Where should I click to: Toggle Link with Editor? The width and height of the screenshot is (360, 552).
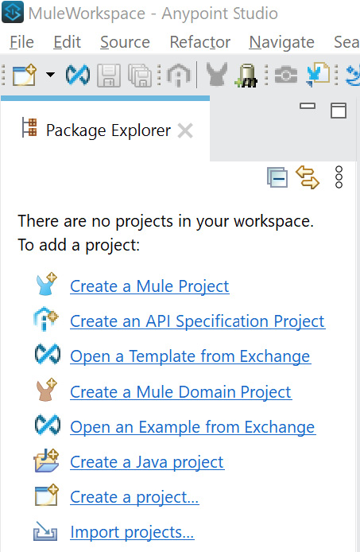point(308,177)
